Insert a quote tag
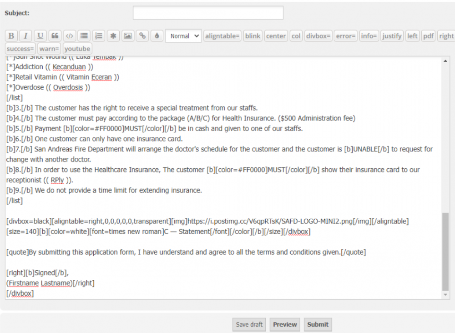The height and width of the screenshot is (333, 455). (x=55, y=36)
